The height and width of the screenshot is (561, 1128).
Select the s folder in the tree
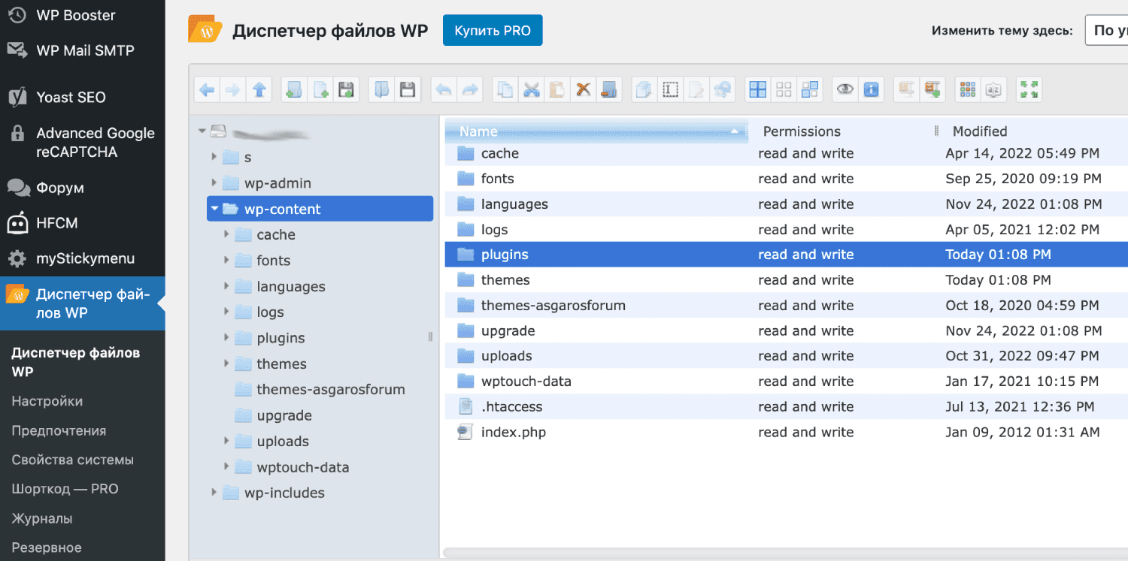247,157
